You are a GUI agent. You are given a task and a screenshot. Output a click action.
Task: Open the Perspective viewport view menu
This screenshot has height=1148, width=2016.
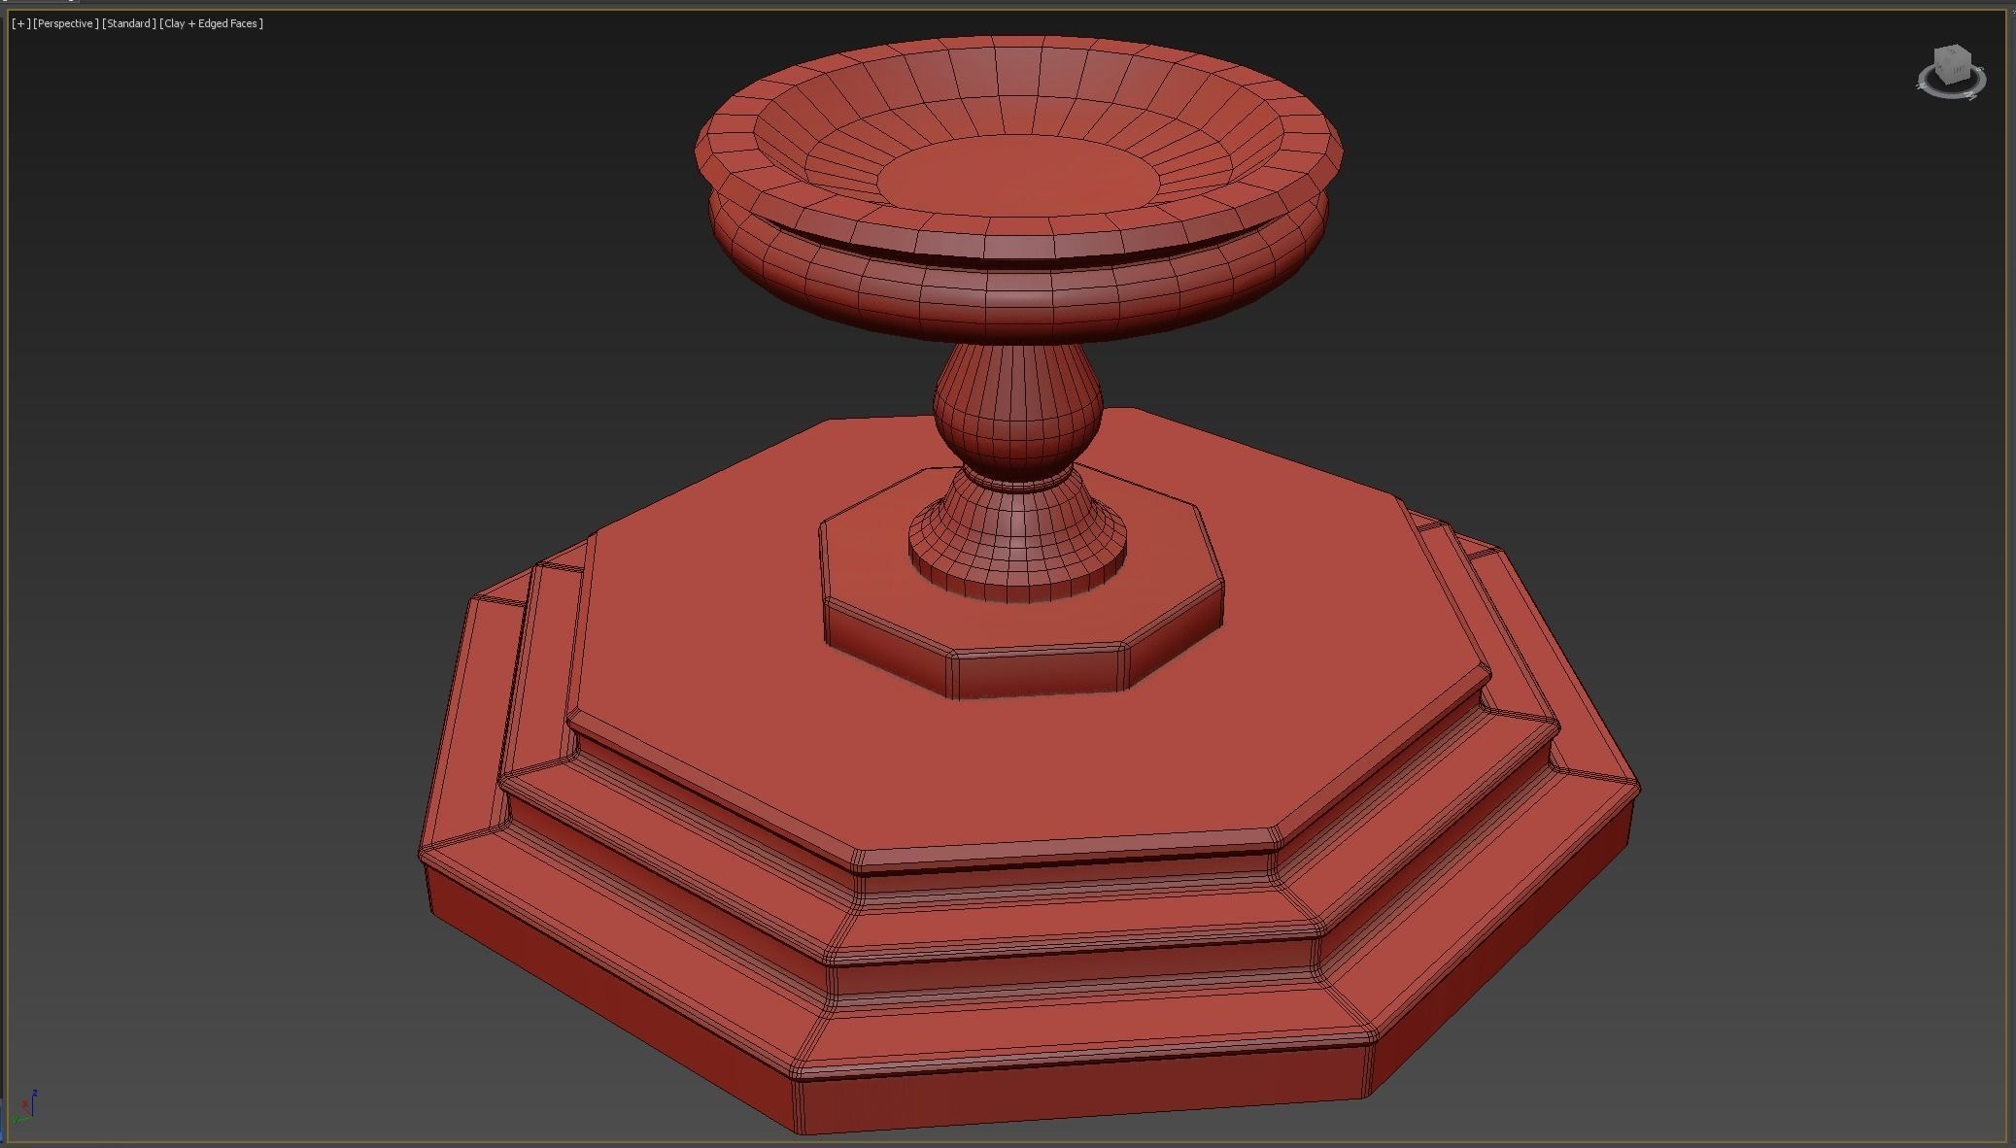click(66, 23)
